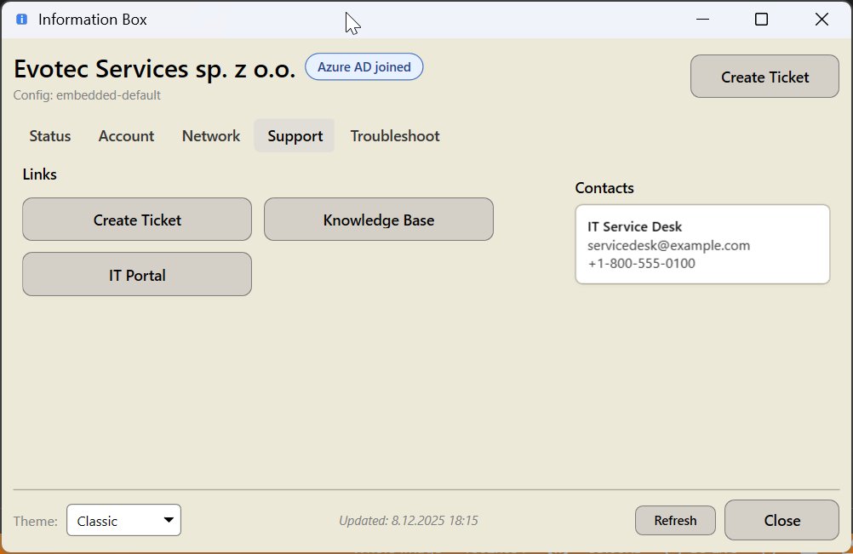The image size is (853, 554).
Task: Select the Support tab
Action: pyautogui.click(x=295, y=136)
